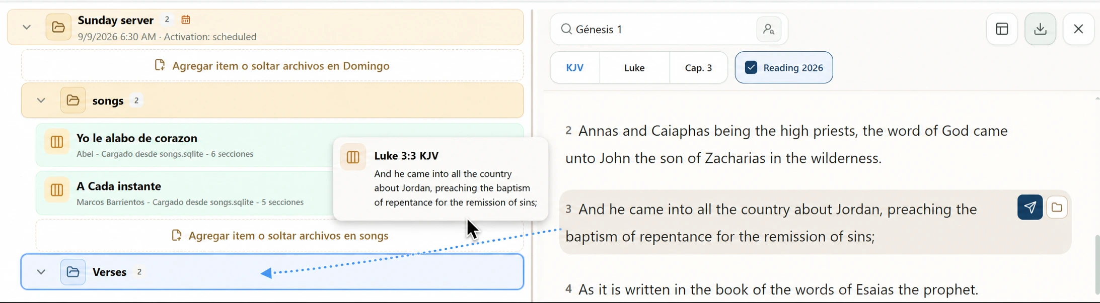Collapse the songs folder chevron

(41, 100)
